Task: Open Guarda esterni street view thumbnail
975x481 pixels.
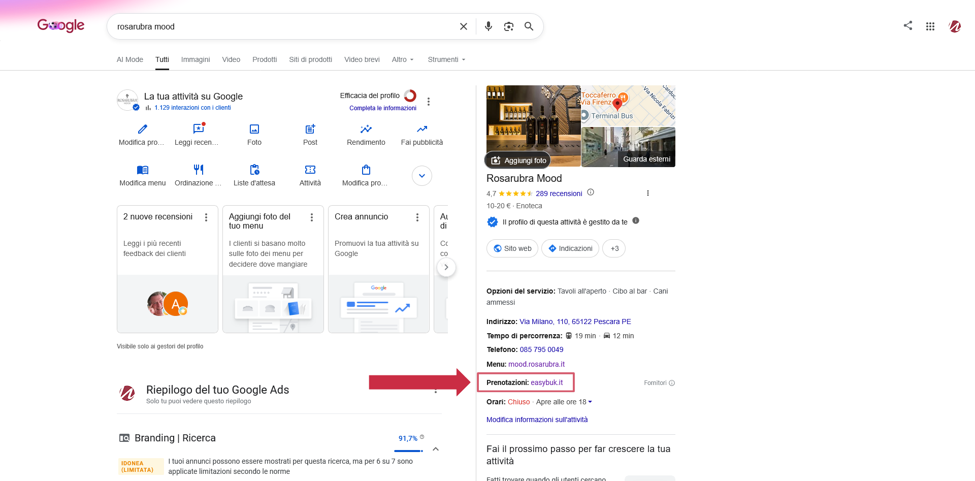Action: (628, 147)
